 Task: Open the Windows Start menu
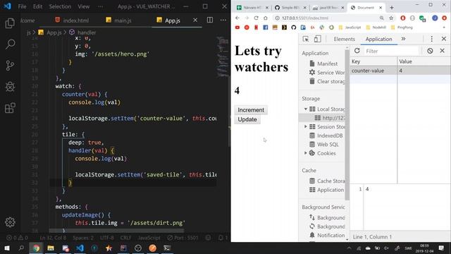tap(7, 248)
